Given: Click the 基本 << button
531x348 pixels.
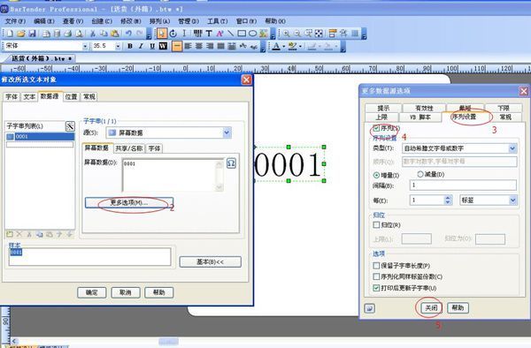Looking at the screenshot, I should pyautogui.click(x=210, y=261).
